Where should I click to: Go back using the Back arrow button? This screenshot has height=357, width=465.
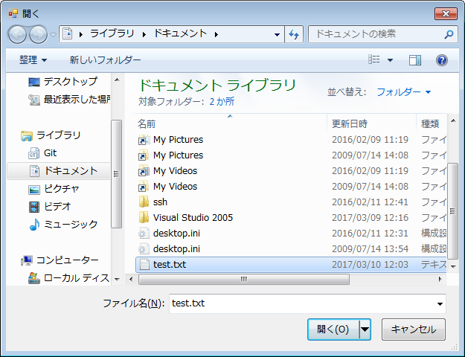[x=17, y=34]
